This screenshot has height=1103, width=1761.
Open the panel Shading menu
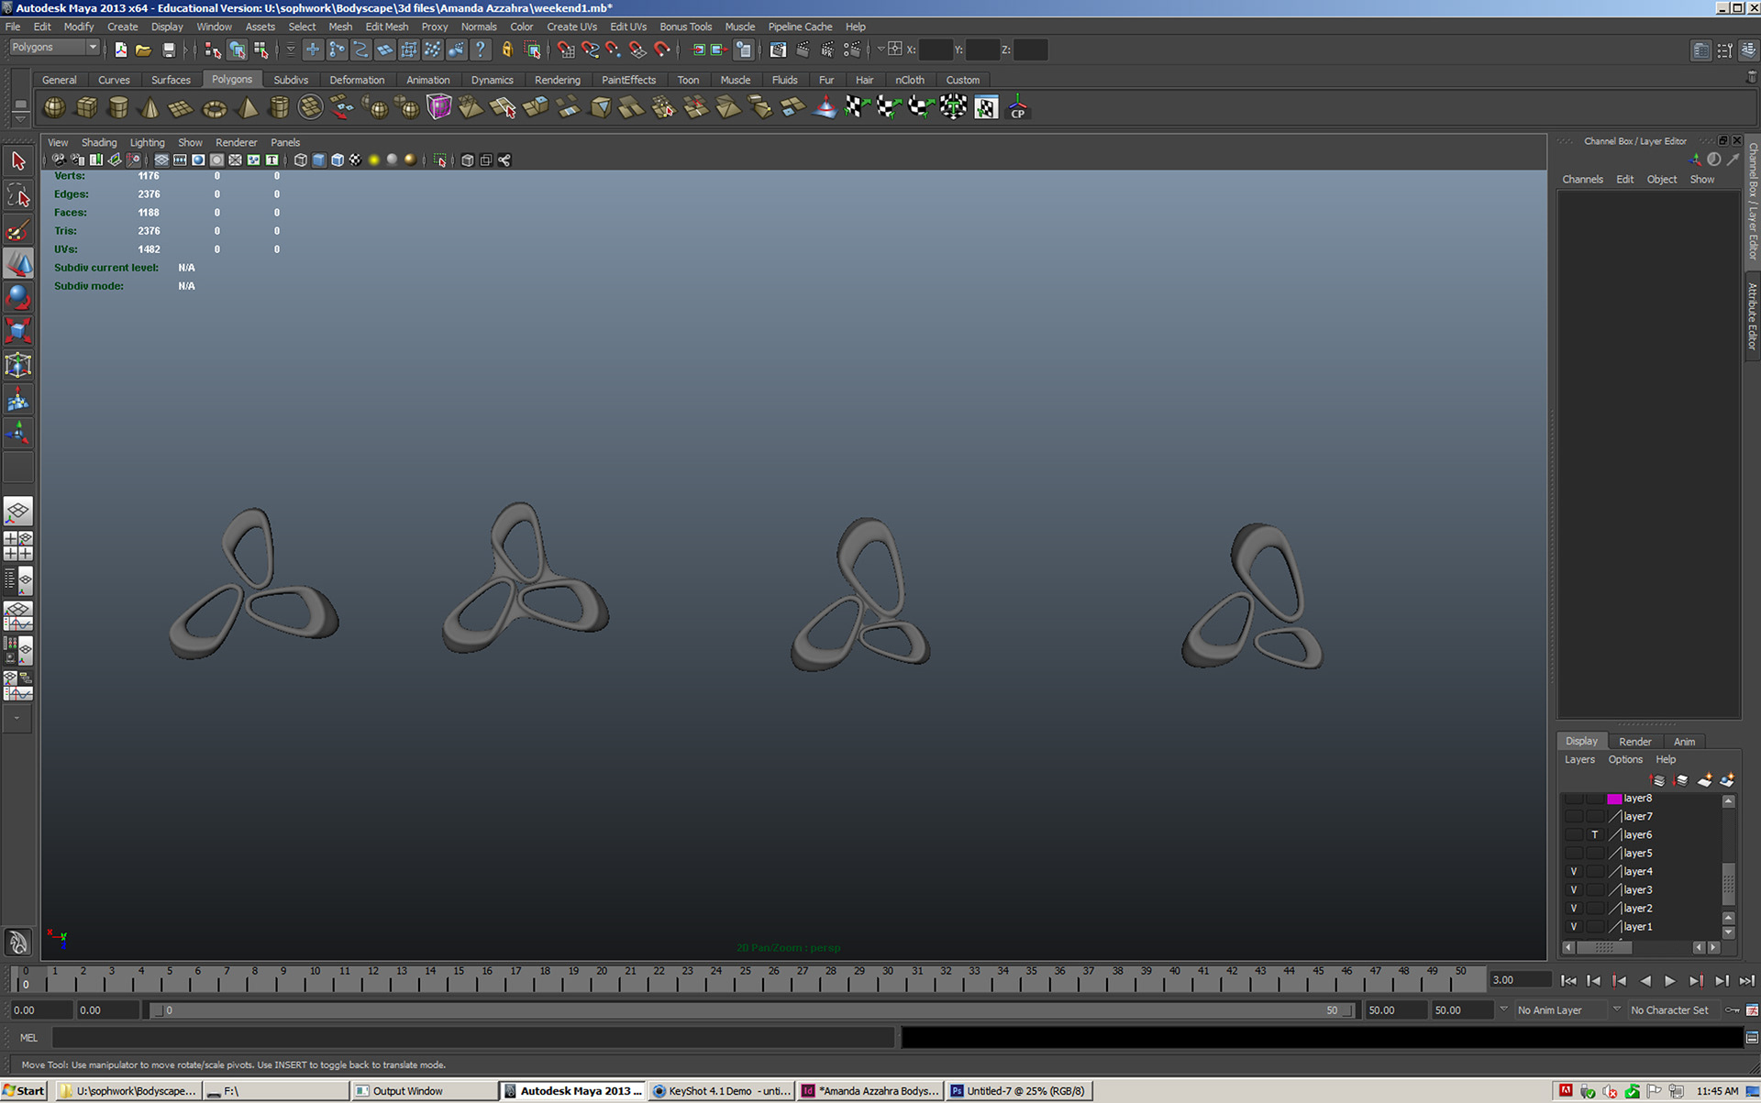pos(99,142)
